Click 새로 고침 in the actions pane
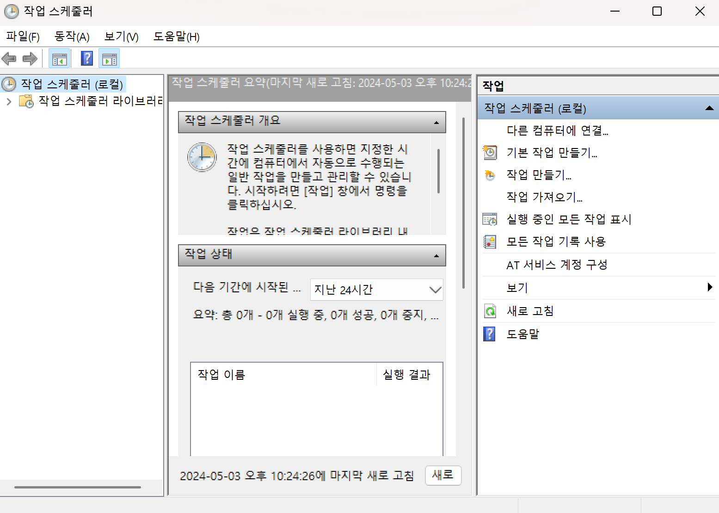Screen dimensions: 719x513 coord(530,311)
